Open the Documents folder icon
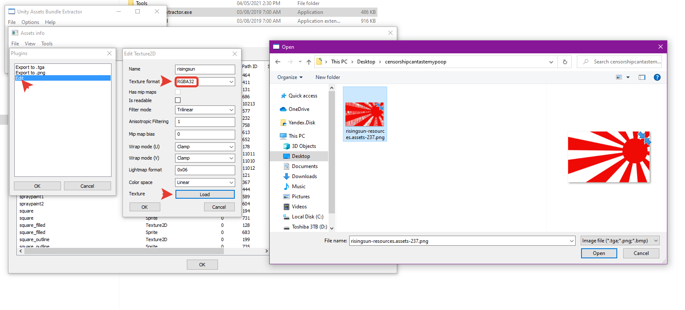The width and height of the screenshot is (685, 310). click(287, 166)
